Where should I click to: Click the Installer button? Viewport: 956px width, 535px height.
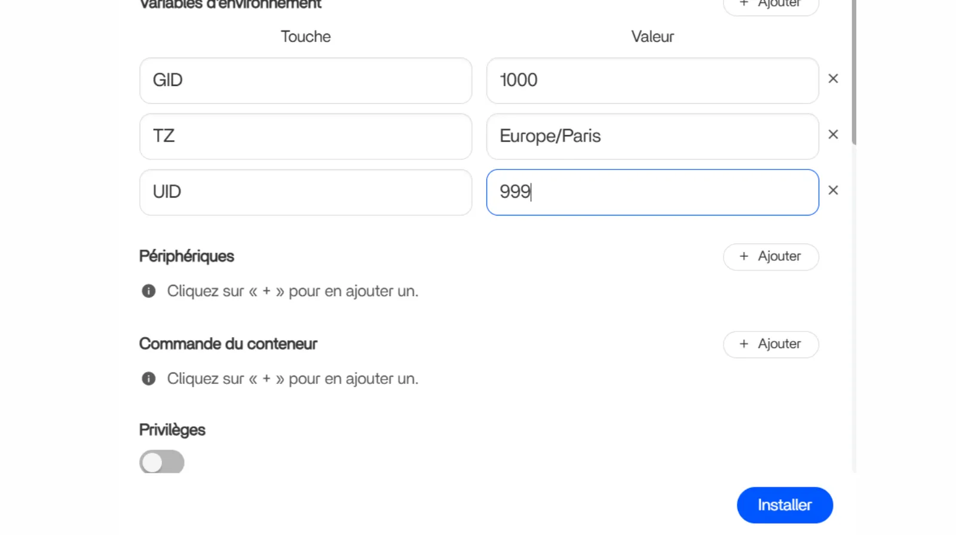785,505
